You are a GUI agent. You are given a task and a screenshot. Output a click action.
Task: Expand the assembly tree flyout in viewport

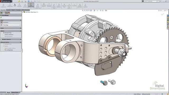pos(23,12)
